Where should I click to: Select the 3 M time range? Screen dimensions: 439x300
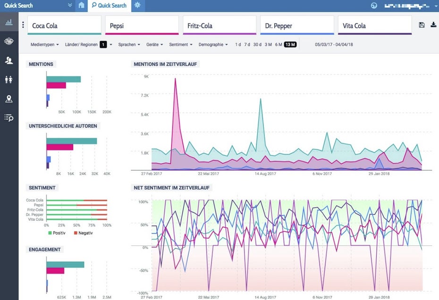pyautogui.click(x=268, y=44)
